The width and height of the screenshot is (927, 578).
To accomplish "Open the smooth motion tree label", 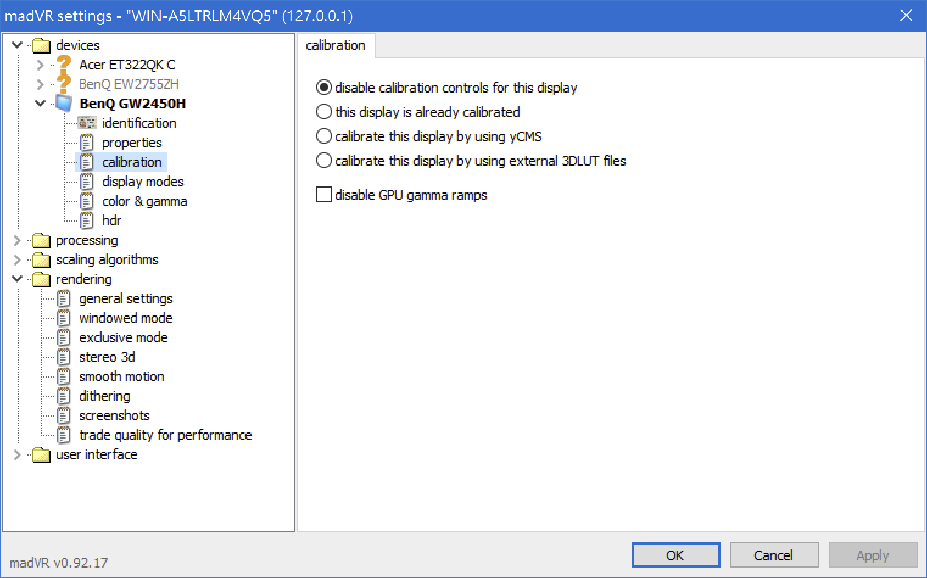I will [122, 376].
